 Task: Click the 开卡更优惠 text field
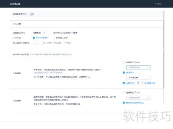point(138,78)
